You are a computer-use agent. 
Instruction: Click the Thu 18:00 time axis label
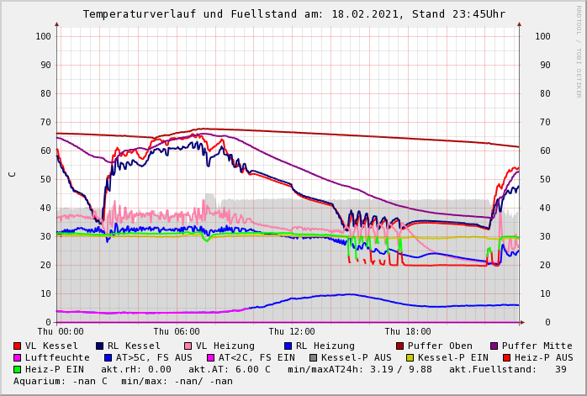(408, 332)
